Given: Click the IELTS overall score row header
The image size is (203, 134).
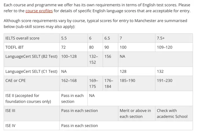Looking at the screenshot, I should click(x=32, y=38).
